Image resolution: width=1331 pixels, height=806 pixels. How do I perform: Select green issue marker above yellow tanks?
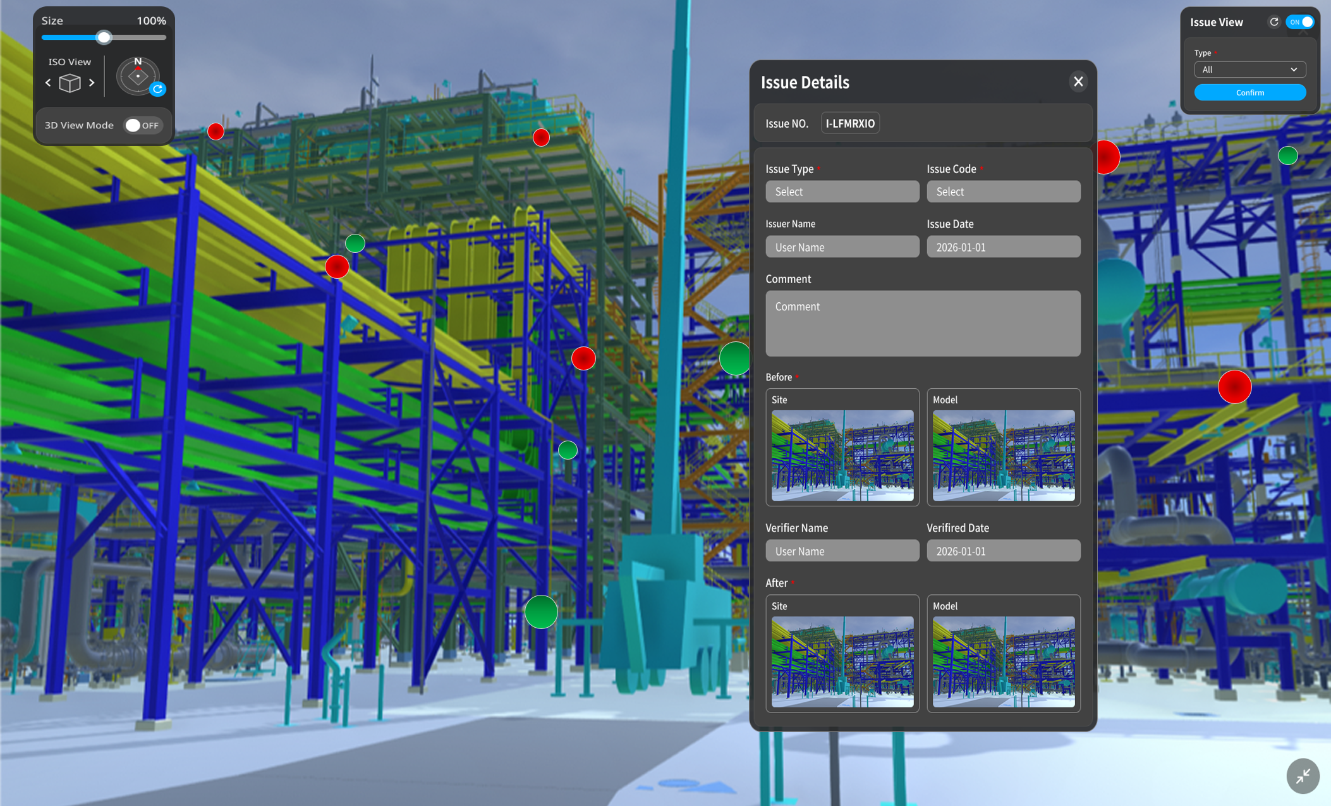(355, 243)
